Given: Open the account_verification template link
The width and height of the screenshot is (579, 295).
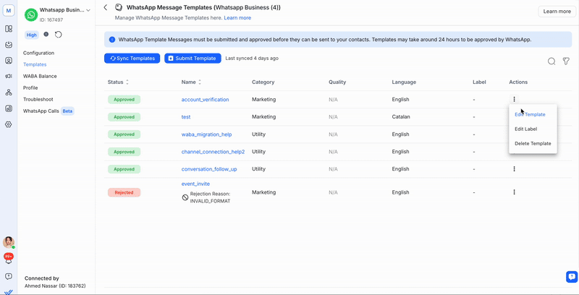Looking at the screenshot, I should (205, 100).
